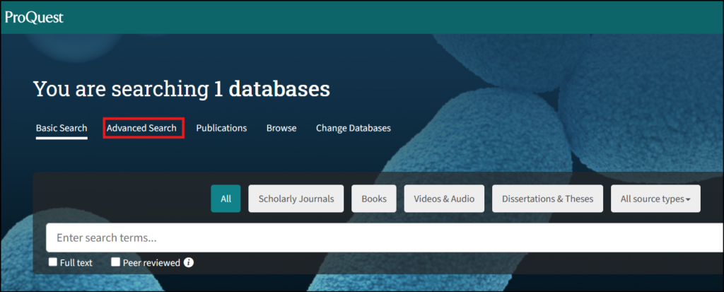Select the Dissertations & Theses filter
This screenshot has width=724, height=292.
click(x=547, y=199)
